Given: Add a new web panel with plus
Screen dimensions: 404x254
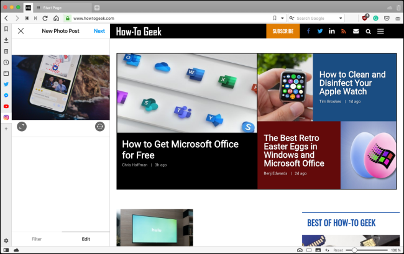Looking at the screenshot, I should (x=6, y=129).
